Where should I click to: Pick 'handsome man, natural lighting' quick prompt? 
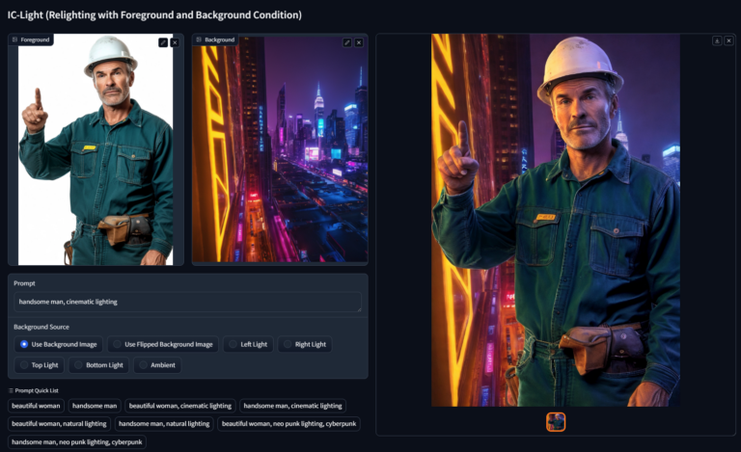(164, 424)
